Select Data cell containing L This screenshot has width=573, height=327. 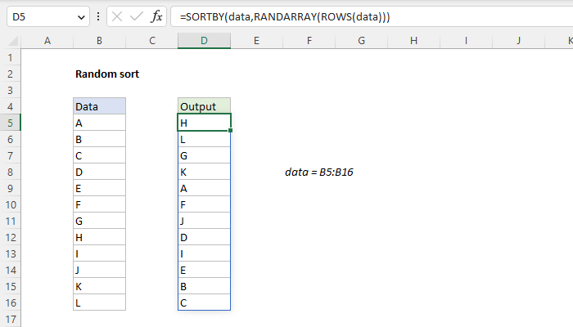[99, 302]
